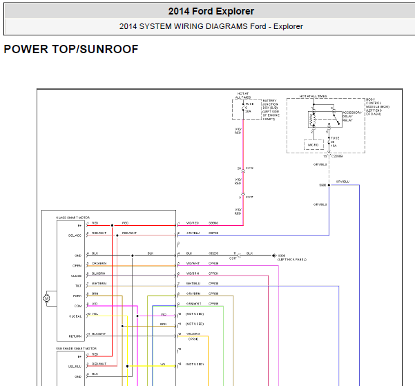Click the VIO/WHT wire label
Viewport: 415px width, 386px height.
pyautogui.click(x=193, y=263)
